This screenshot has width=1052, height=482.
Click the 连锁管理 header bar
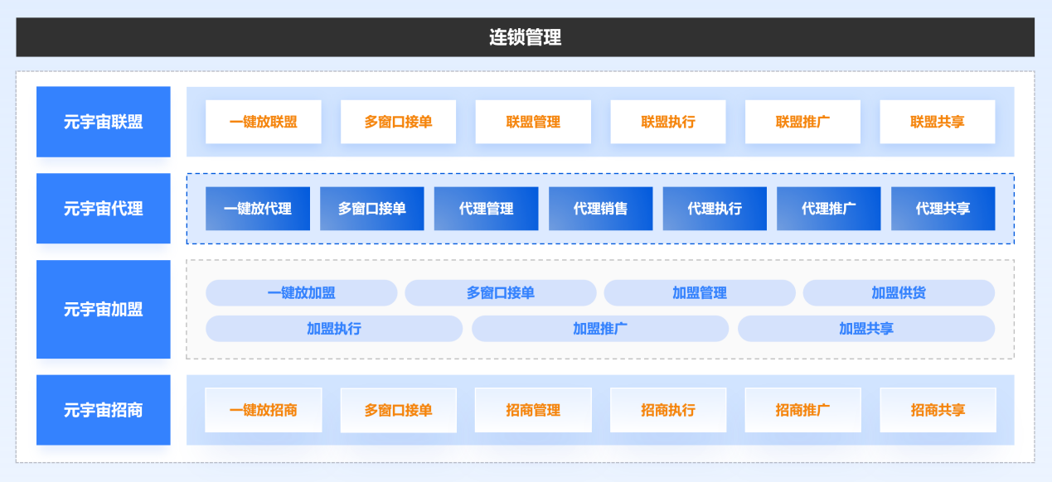(x=525, y=37)
